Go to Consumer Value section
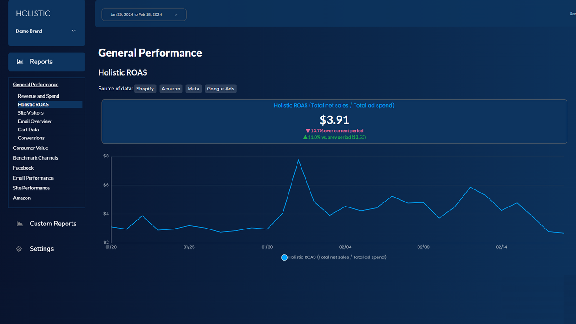This screenshot has width=576, height=324. [31, 148]
